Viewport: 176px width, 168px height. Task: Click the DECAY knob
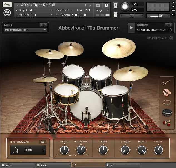(158, 150)
